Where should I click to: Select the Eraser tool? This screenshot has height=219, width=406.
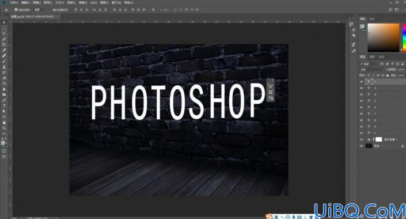4,78
